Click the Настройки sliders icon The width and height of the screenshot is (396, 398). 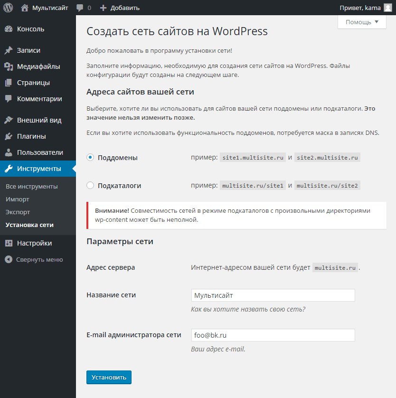click(x=9, y=243)
